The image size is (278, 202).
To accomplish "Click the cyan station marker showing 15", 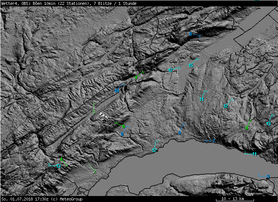I will pos(191,65).
